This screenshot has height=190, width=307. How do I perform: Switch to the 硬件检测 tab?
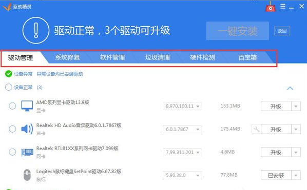tap(202, 57)
